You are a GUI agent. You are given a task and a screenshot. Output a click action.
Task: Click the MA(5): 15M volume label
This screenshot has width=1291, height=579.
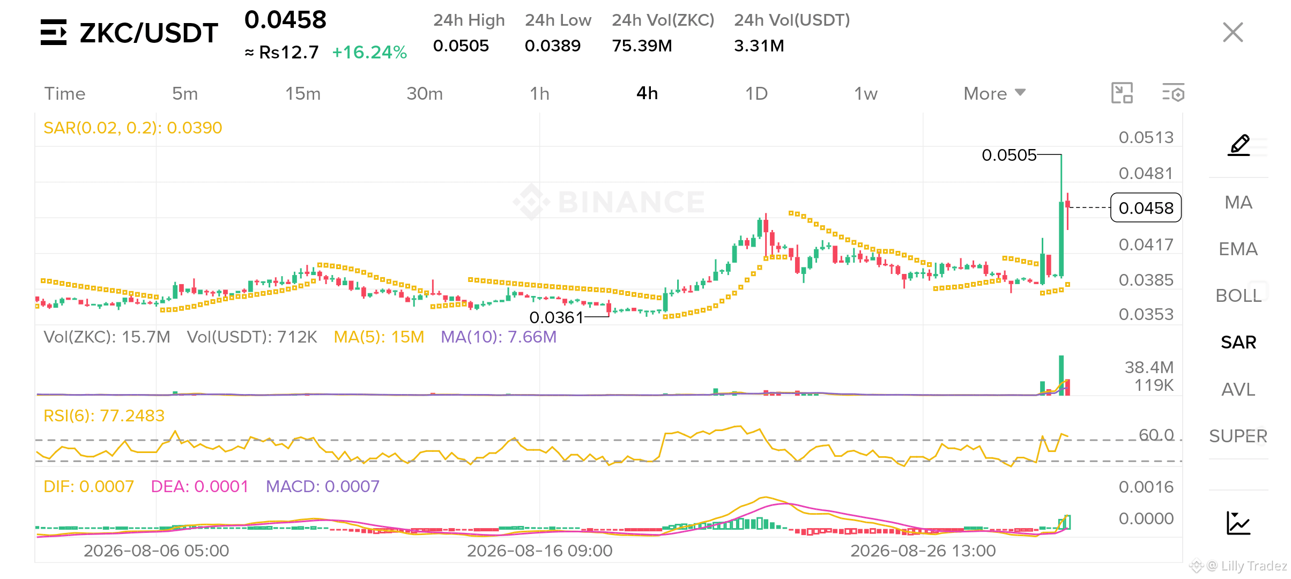[379, 337]
